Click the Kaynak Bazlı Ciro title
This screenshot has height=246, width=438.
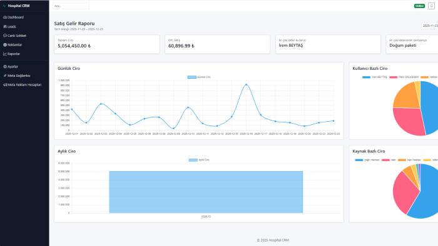pos(369,151)
